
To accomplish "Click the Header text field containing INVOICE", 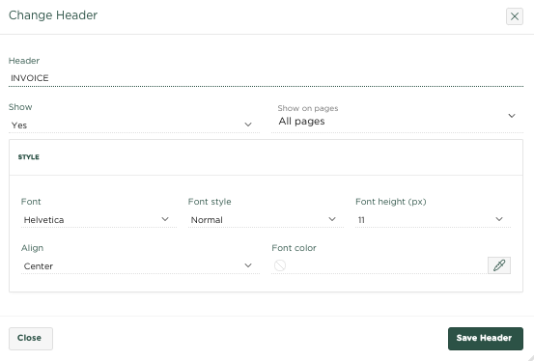I will (266, 78).
